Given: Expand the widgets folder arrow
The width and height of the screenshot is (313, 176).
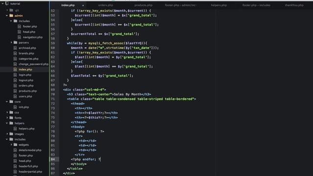Looking at the screenshot, I should point(11,145).
